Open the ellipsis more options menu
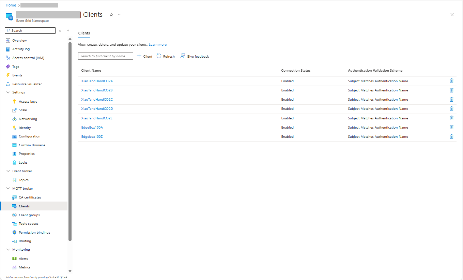Image resolution: width=463 pixels, height=280 pixels. (120, 15)
